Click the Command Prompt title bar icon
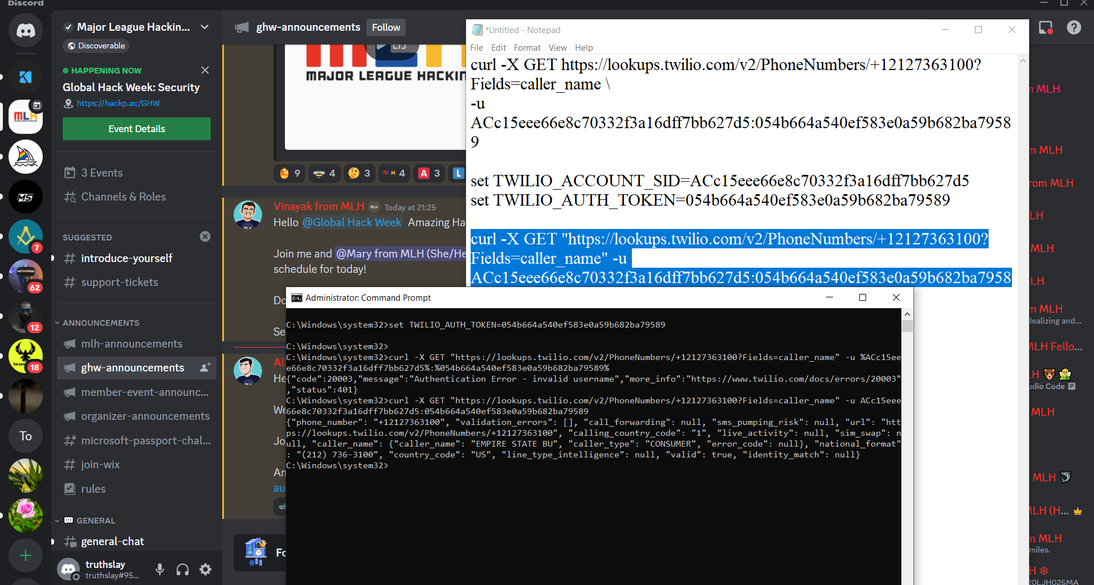The image size is (1094, 585). [x=296, y=297]
